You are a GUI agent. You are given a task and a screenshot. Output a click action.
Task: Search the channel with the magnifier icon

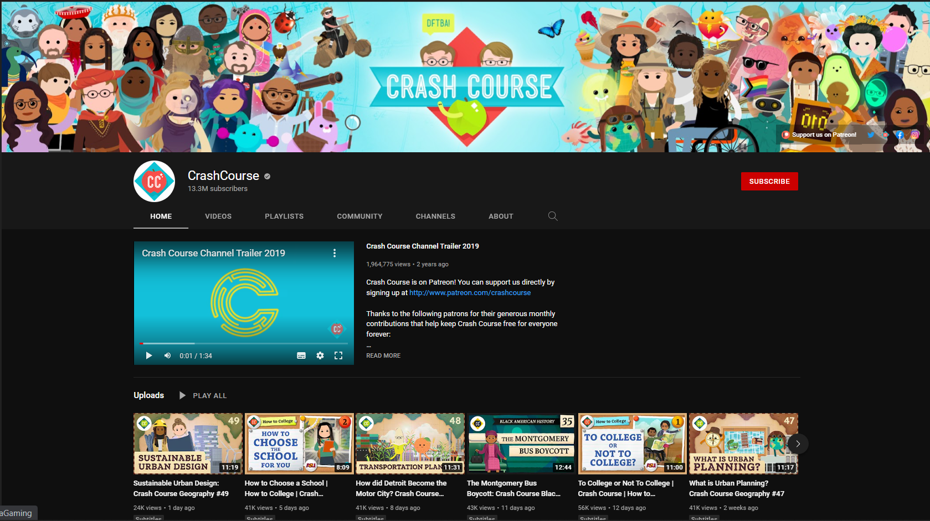[x=553, y=216]
